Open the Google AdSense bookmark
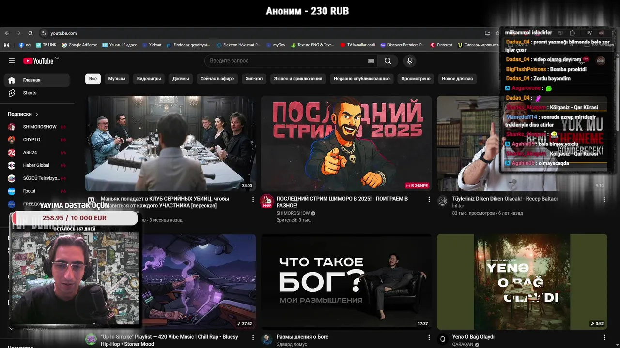The height and width of the screenshot is (348, 620). pyautogui.click(x=79, y=45)
